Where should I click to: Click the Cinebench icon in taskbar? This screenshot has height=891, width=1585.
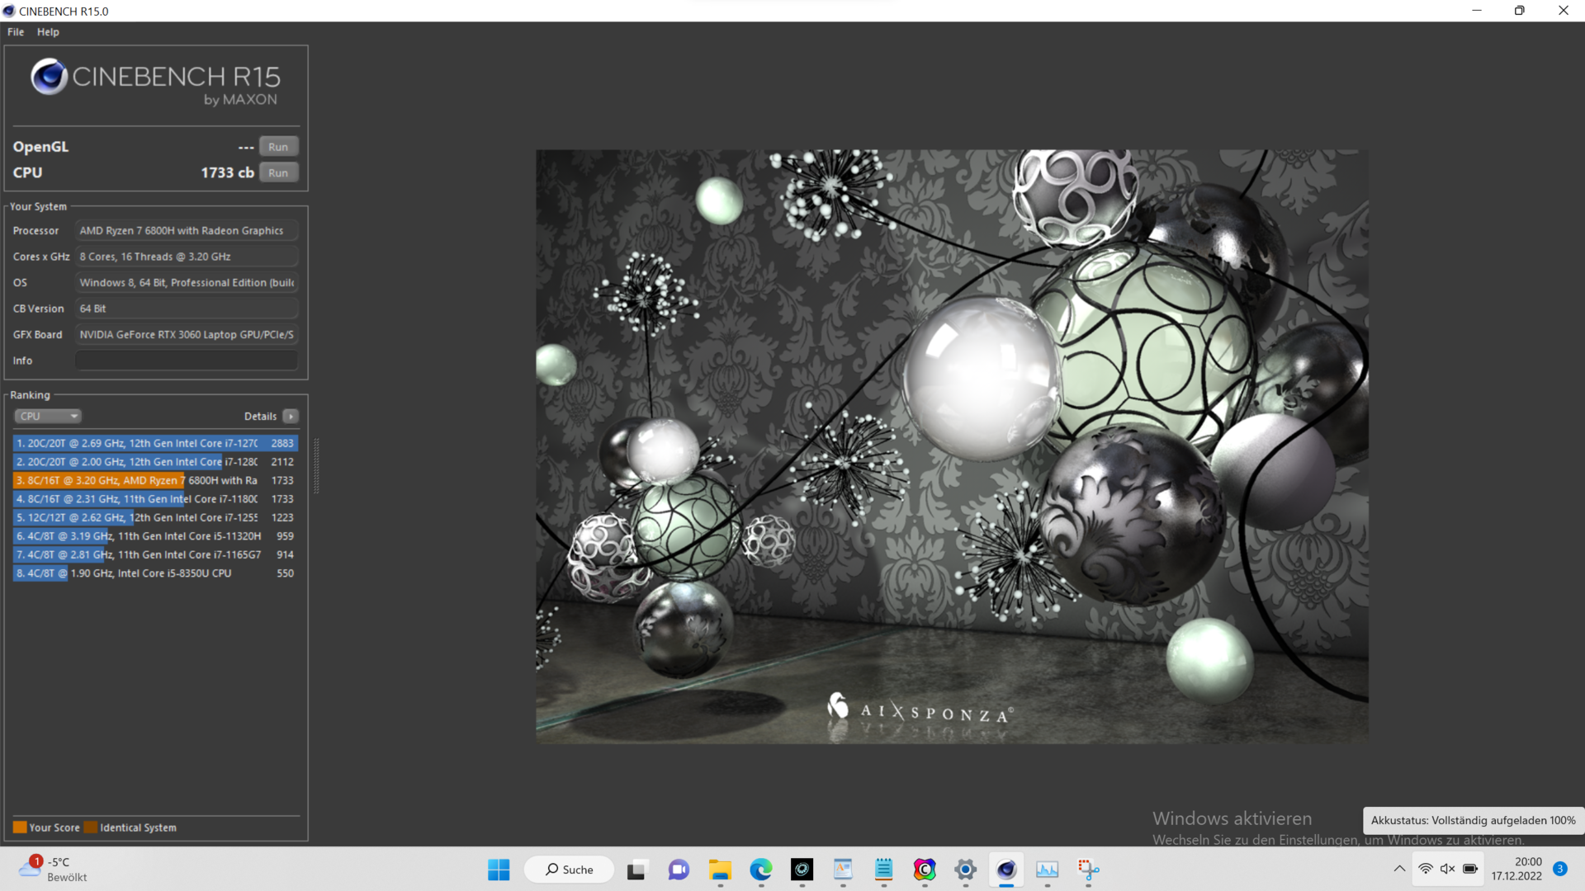tap(1006, 870)
